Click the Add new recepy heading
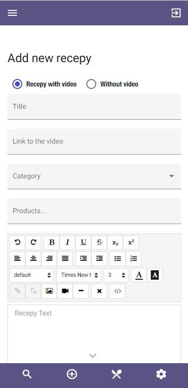188x388 pixels. [x=50, y=59]
